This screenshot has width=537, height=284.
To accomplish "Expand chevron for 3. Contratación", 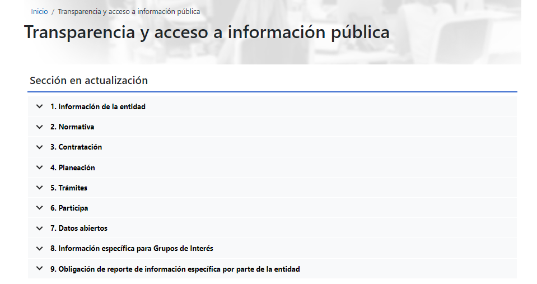I will pos(39,147).
